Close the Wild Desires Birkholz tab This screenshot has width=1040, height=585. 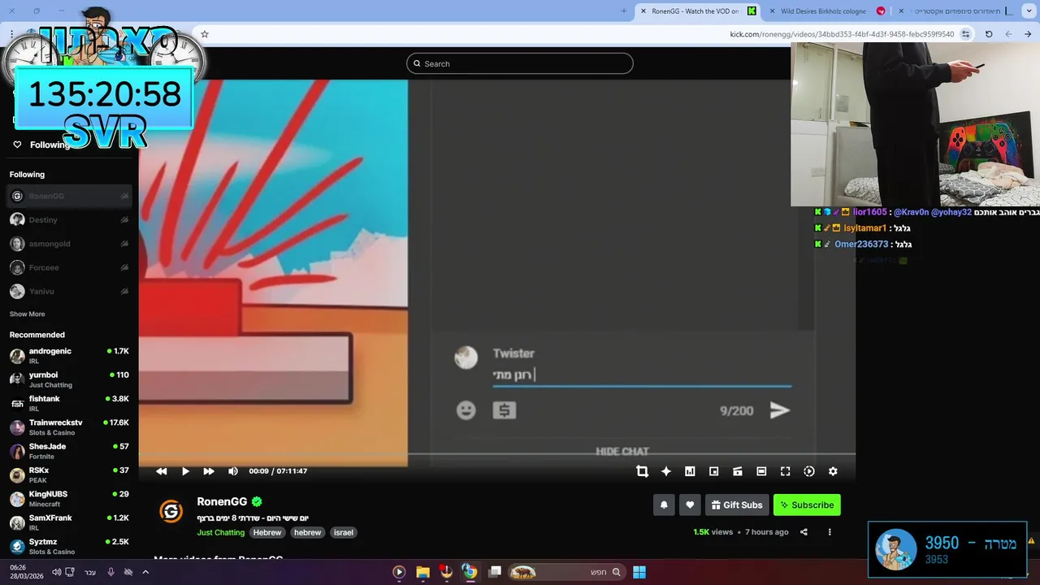(x=772, y=11)
